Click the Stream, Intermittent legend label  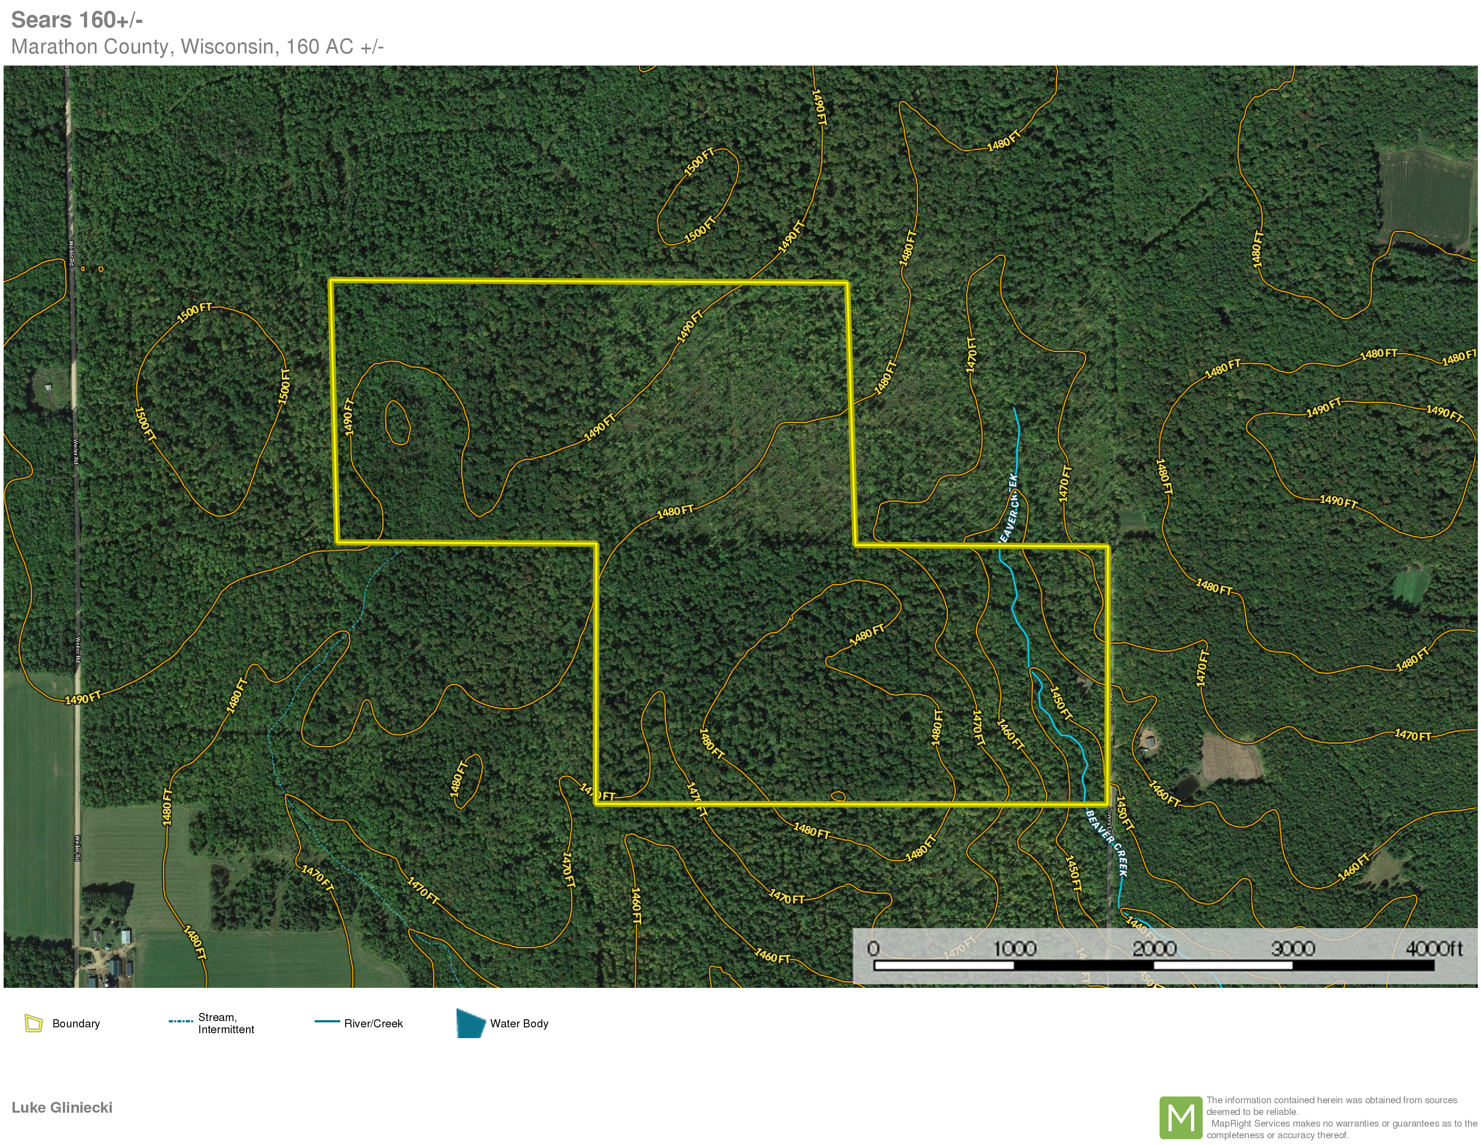(x=226, y=1023)
